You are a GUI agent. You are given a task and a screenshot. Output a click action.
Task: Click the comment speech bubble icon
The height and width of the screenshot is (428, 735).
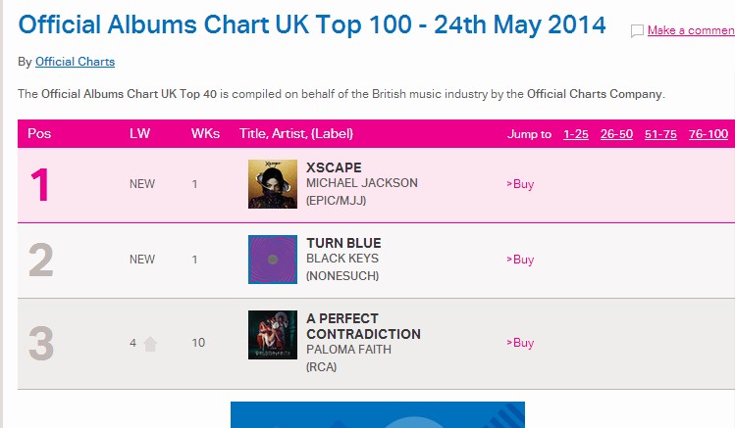(637, 31)
